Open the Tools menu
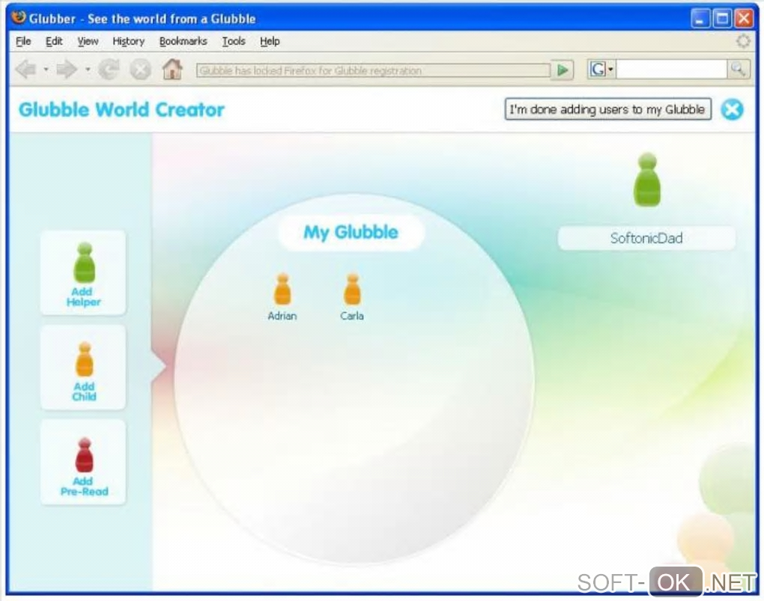The height and width of the screenshot is (601, 764). tap(234, 41)
